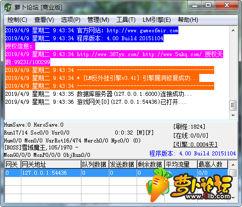Screen dimensions: 242x207
Task: Click the LM反外挂引擎v3.41 log line
Action: point(102,78)
